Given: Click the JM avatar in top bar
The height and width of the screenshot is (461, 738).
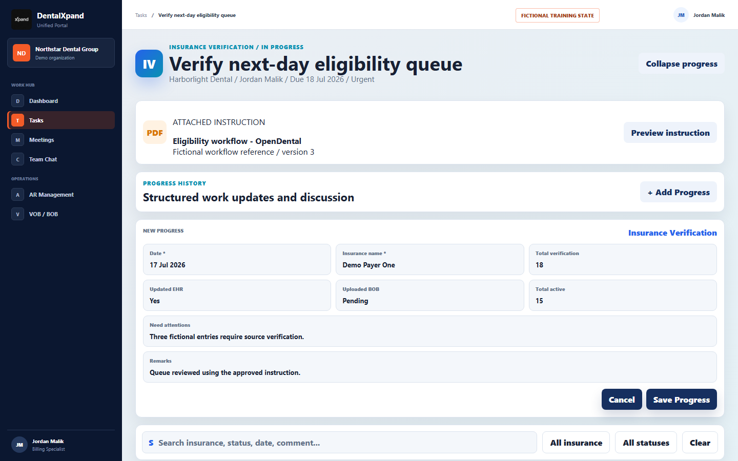Looking at the screenshot, I should pyautogui.click(x=681, y=15).
